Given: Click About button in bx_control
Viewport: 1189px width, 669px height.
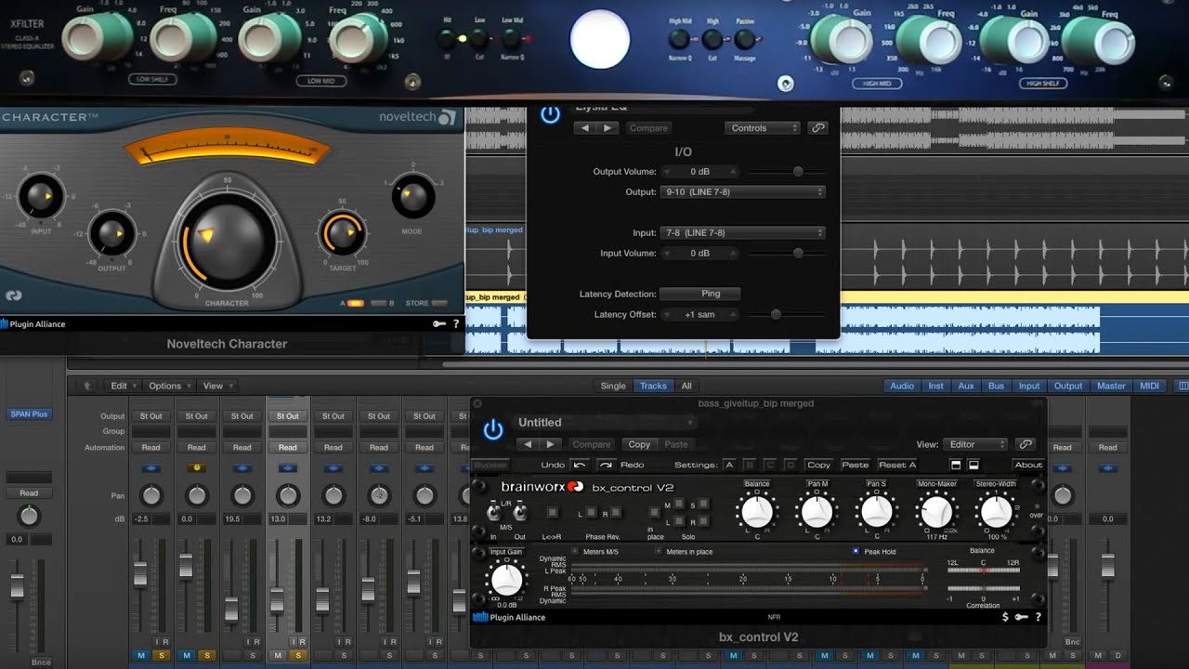Looking at the screenshot, I should (1028, 465).
